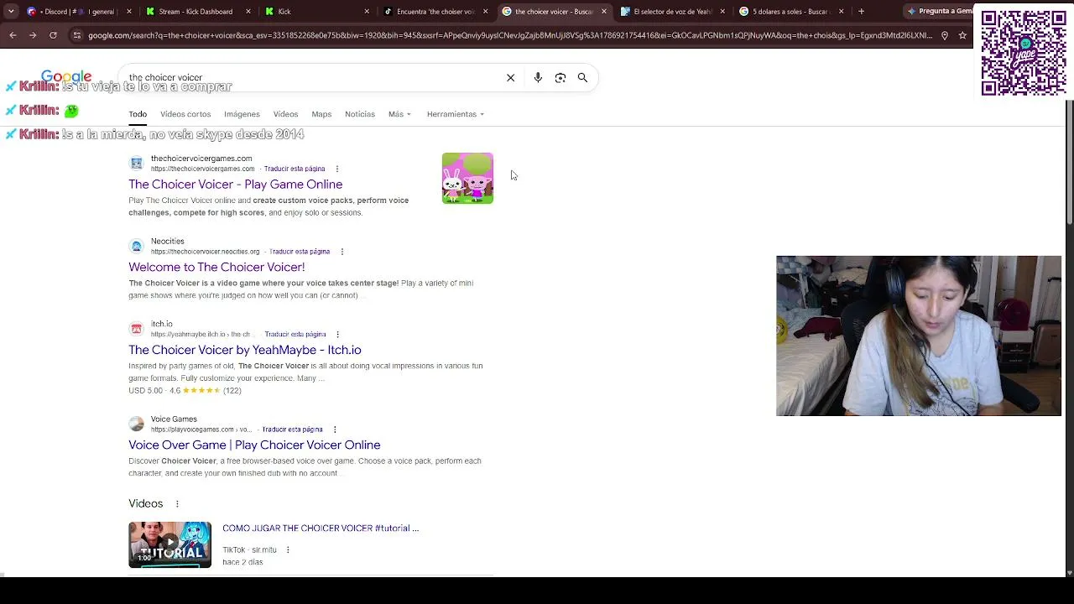Click the itch.io site favicon
Image resolution: width=1074 pixels, height=604 pixels.
pyautogui.click(x=137, y=329)
